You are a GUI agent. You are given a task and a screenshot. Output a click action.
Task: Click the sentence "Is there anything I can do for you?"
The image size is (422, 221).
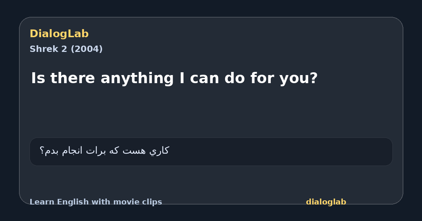click(x=174, y=78)
